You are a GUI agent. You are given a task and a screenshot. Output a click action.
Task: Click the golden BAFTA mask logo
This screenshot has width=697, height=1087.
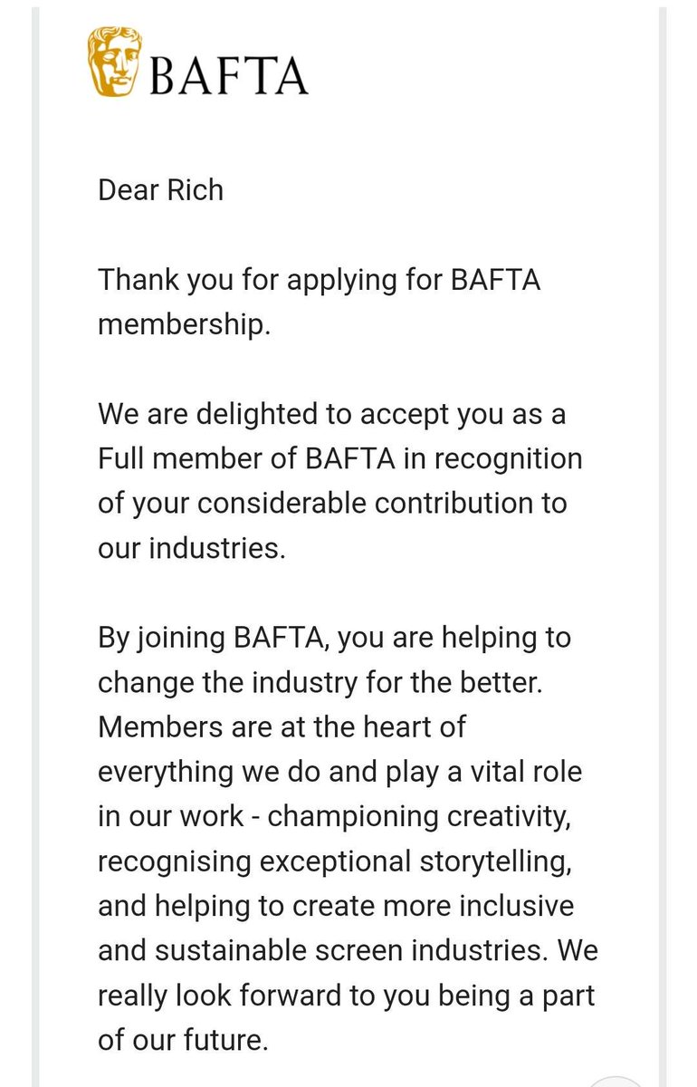(x=112, y=60)
